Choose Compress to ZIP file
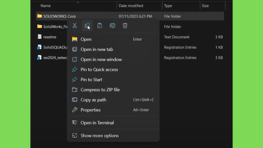 (113, 90)
